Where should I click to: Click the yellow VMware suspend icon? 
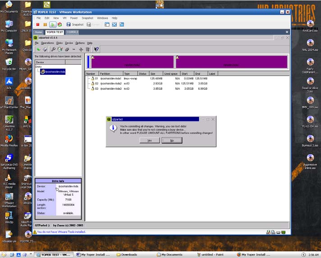click(45, 24)
